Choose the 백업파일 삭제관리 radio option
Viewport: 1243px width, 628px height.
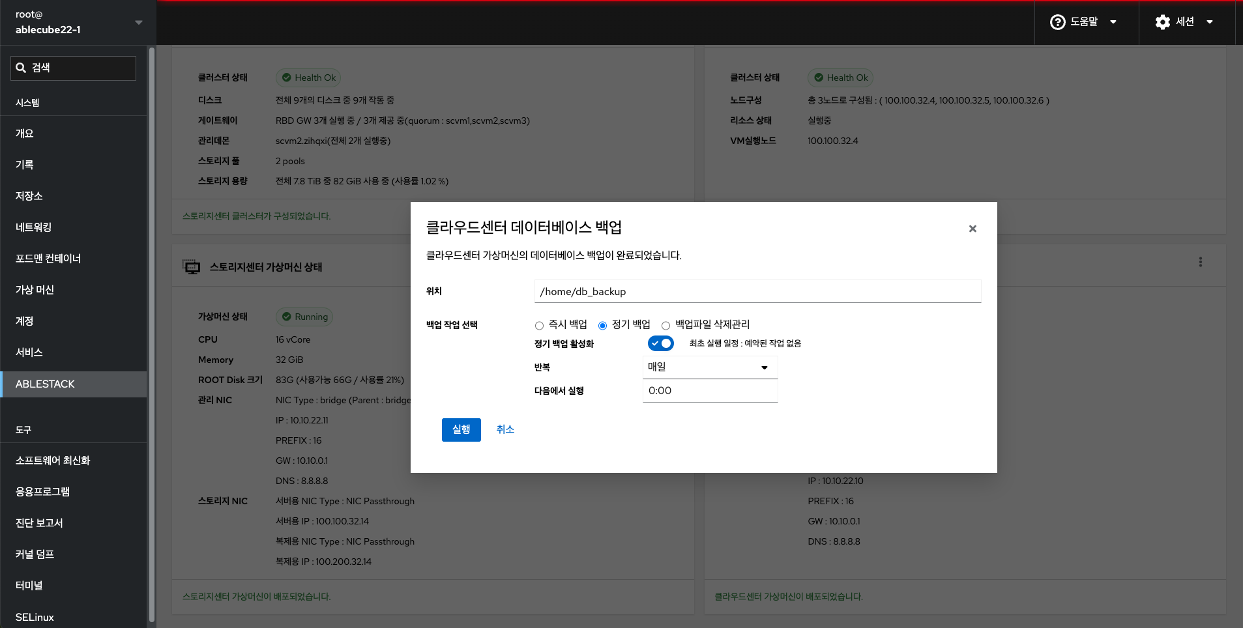(665, 326)
